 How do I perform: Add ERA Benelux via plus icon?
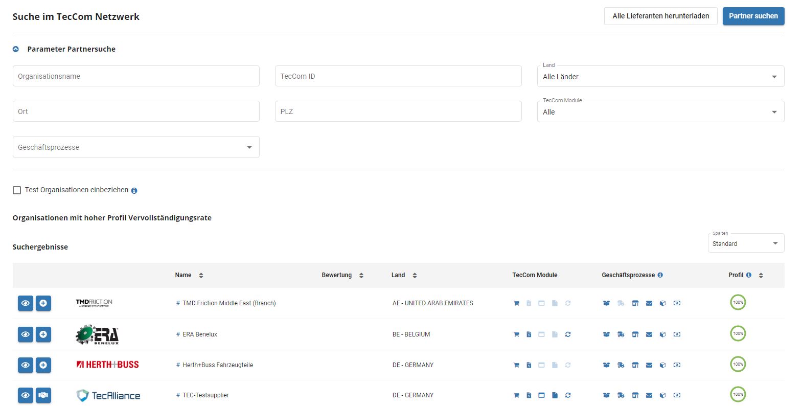(43, 334)
